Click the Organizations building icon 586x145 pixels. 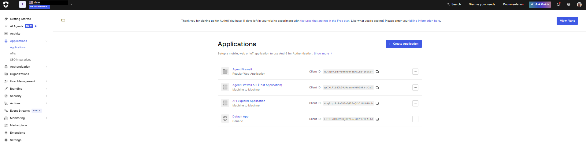point(6,74)
